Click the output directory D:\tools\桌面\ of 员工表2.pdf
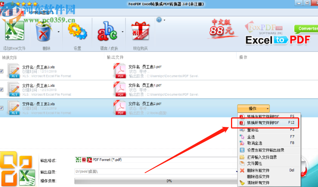This screenshot has height=187, width=318. [157, 113]
